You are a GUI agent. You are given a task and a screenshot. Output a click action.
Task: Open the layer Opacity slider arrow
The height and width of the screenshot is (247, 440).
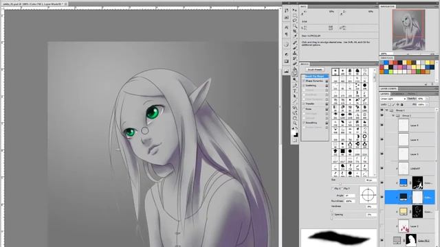[428, 99]
